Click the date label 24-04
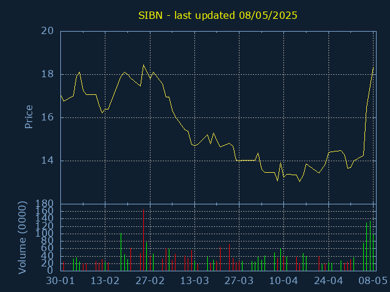This screenshot has height=292, width=390. point(328,281)
